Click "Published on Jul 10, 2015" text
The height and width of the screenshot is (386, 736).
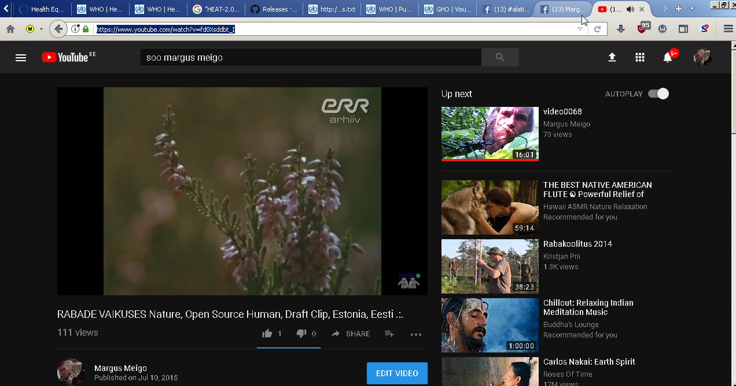point(136,378)
